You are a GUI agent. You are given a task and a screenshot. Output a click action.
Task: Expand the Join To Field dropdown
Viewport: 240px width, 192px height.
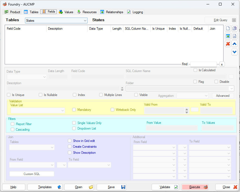pos(90,165)
